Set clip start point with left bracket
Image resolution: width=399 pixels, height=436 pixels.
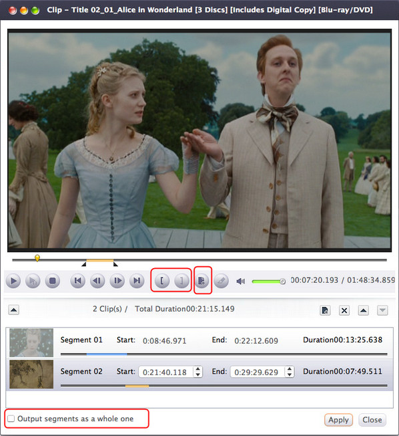coord(161,281)
